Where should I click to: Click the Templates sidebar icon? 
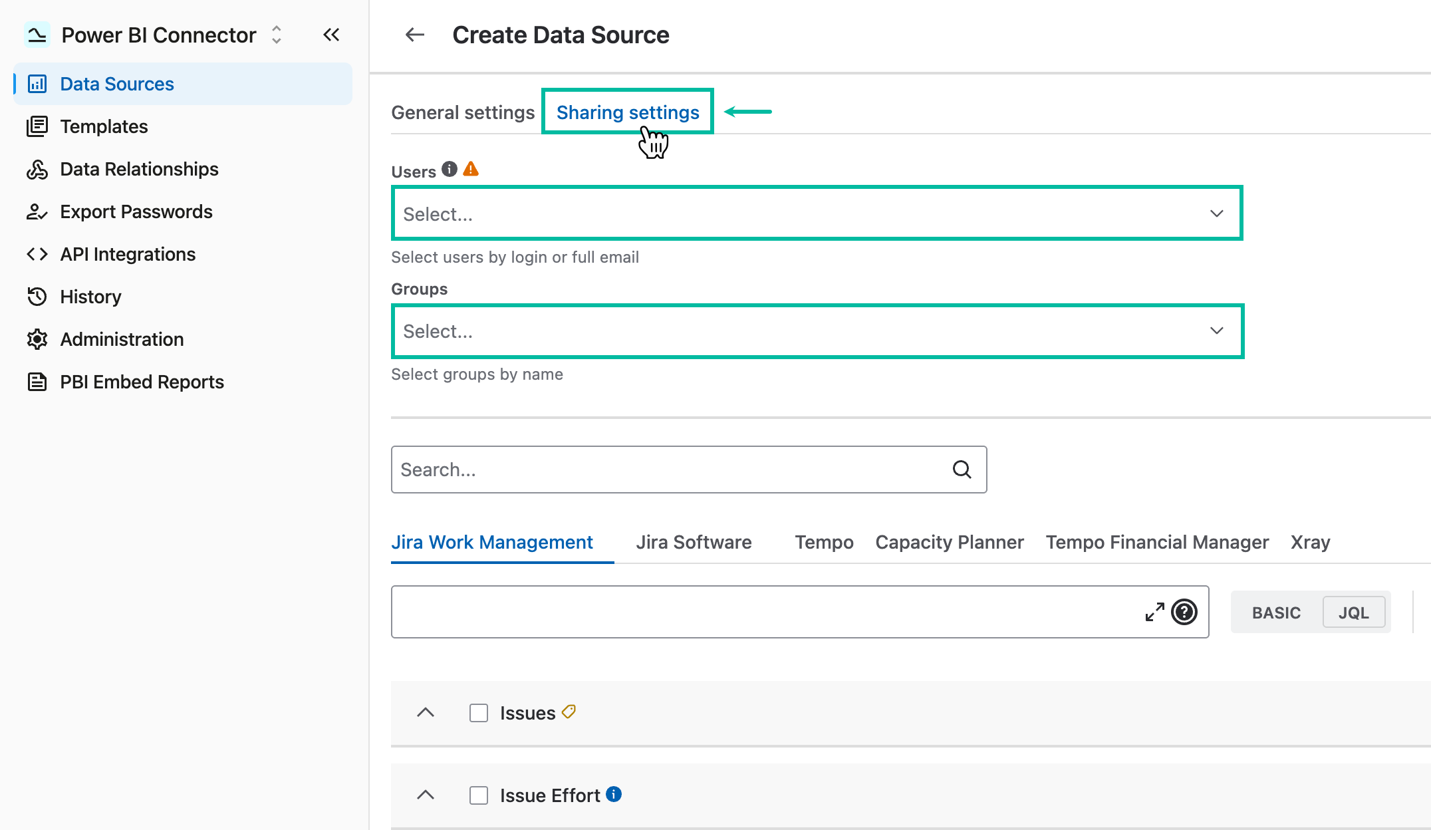coord(37,126)
